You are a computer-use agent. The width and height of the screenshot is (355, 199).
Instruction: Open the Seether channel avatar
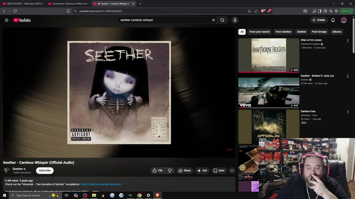[x=7, y=170]
